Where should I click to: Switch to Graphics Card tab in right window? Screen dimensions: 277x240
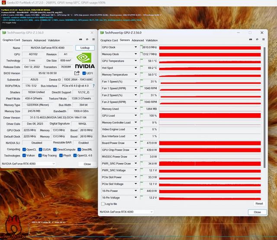point(109,40)
